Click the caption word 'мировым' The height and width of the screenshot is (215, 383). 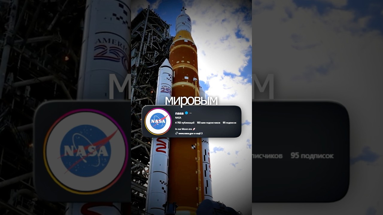coord(191,101)
